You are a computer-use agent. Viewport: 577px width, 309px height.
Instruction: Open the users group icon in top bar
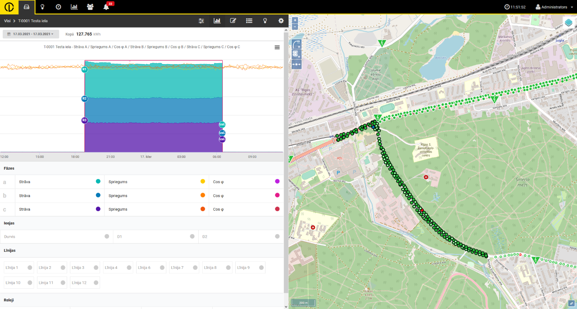click(x=90, y=7)
